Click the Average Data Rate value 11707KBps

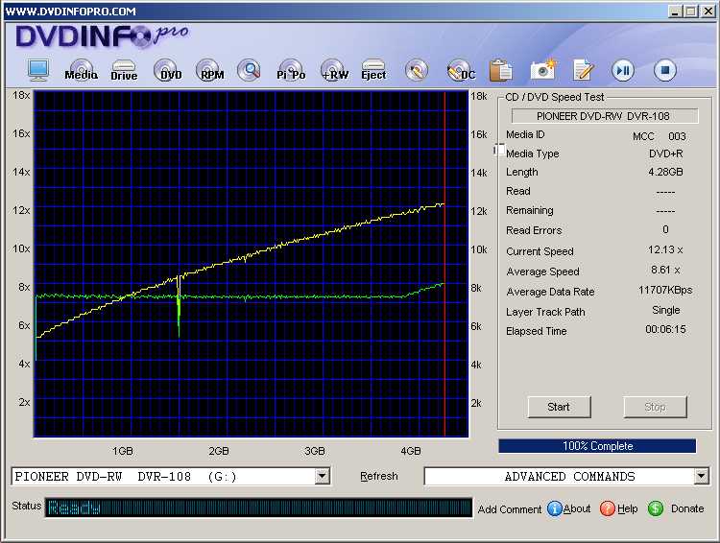coord(665,290)
